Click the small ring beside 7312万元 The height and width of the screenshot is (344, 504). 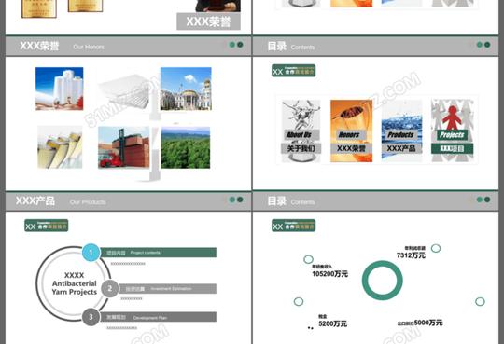[x=436, y=248]
